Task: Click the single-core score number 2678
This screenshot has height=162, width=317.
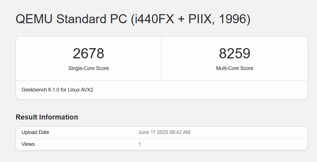Action: coord(88,54)
